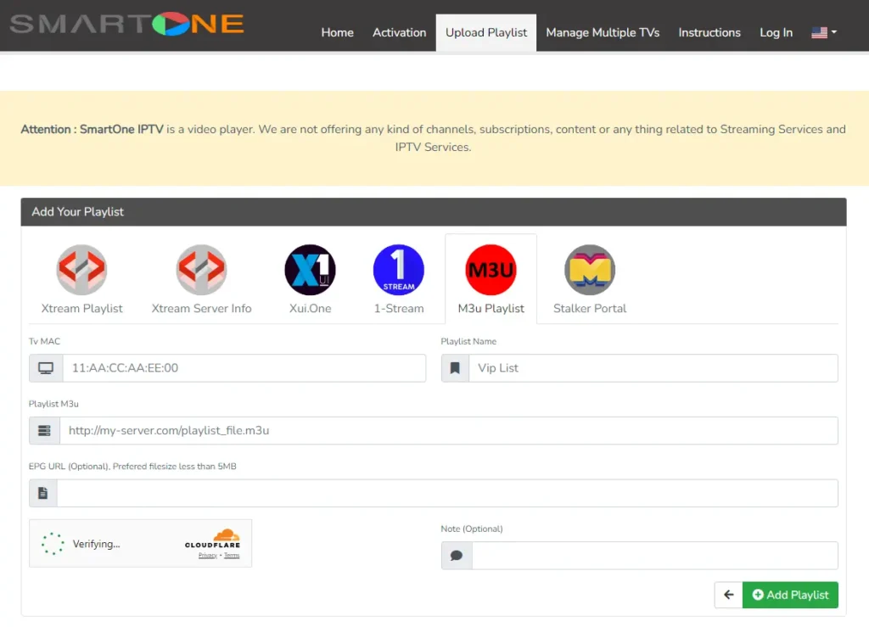869x627 pixels.
Task: Select the 1-Stream icon
Action: point(398,270)
